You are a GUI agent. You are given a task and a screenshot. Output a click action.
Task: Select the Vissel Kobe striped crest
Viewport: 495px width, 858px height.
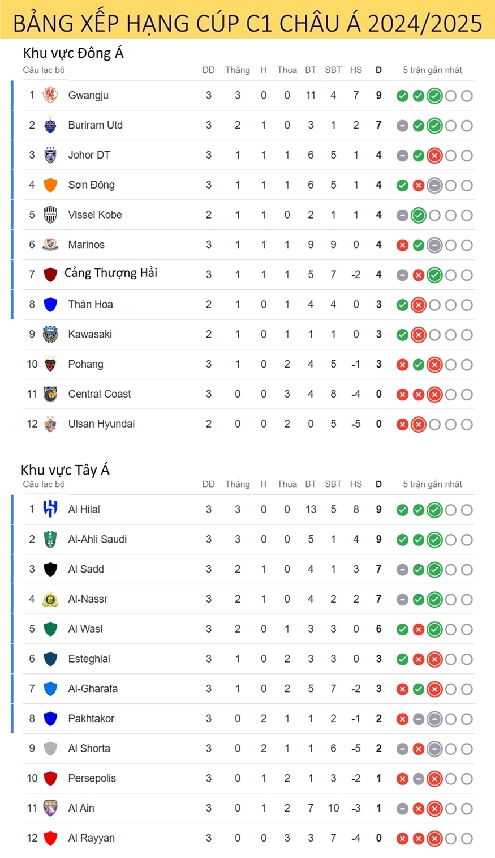click(x=50, y=215)
